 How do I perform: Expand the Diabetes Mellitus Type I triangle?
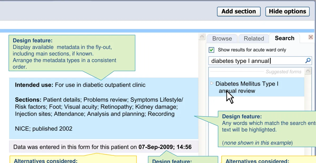pyautogui.click(x=212, y=84)
